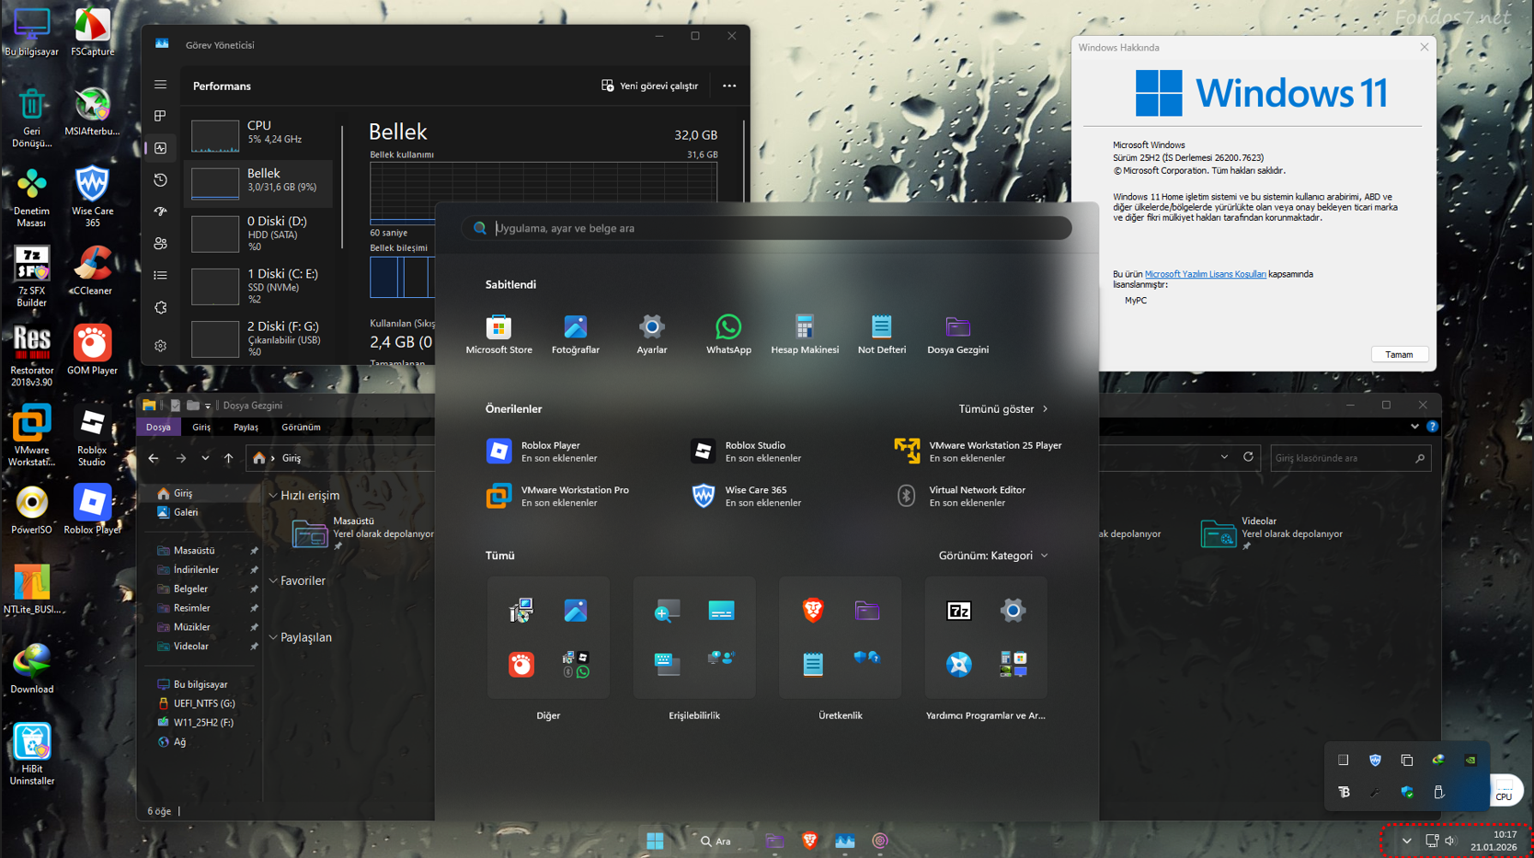Screen dimensions: 1534x858
Task: Go up one folder in File Explorer
Action: [x=228, y=458]
